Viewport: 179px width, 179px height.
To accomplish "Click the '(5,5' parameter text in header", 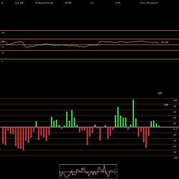I will 92,3.
